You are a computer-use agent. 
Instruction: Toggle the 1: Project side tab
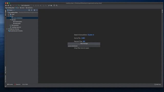coord(6,13)
